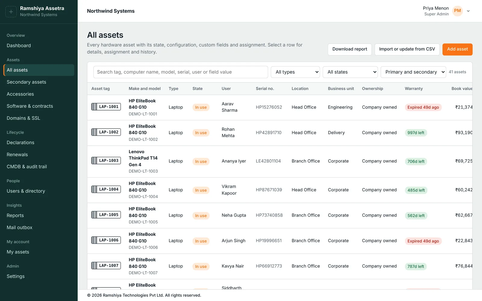Open Renewals in the sidebar
Image resolution: width=482 pixels, height=301 pixels.
tap(39, 154)
